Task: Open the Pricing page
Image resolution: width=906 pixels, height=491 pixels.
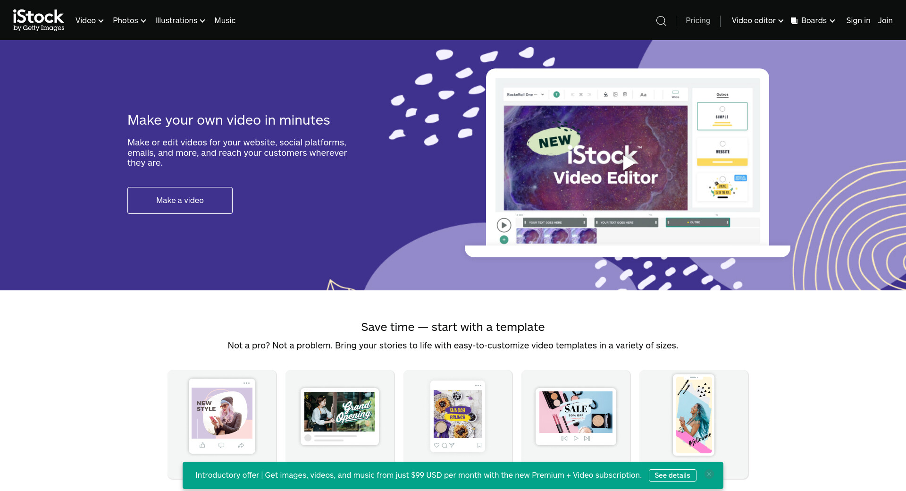Action: 698,21
